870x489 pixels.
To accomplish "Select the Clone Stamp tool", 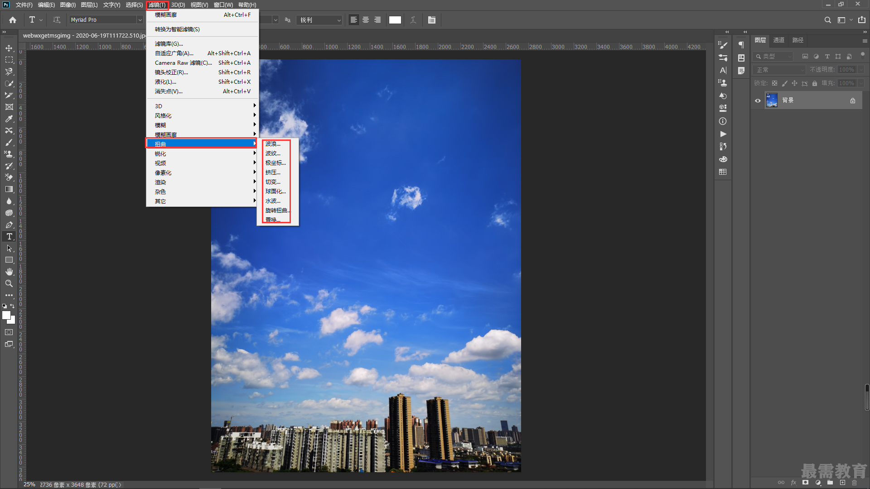I will click(x=9, y=154).
